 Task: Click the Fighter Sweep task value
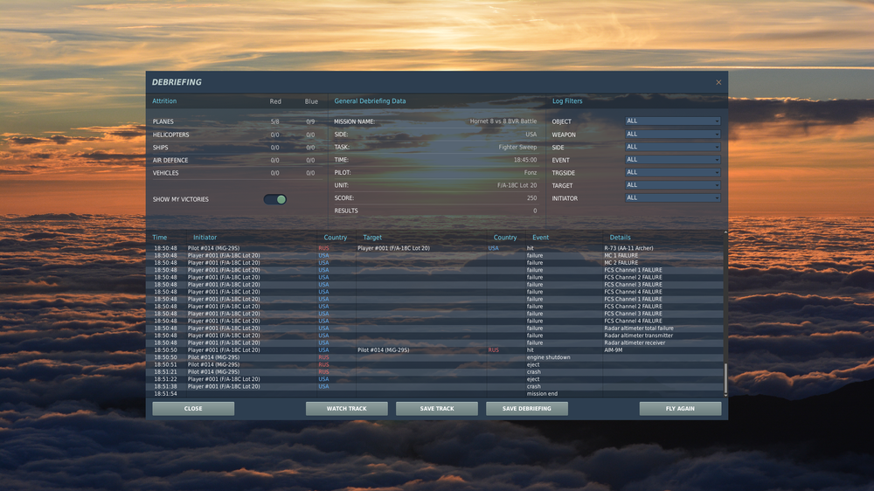[517, 147]
